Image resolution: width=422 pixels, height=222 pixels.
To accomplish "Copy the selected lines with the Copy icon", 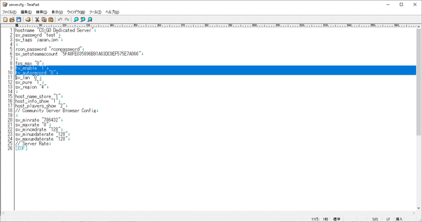I will [44, 19].
